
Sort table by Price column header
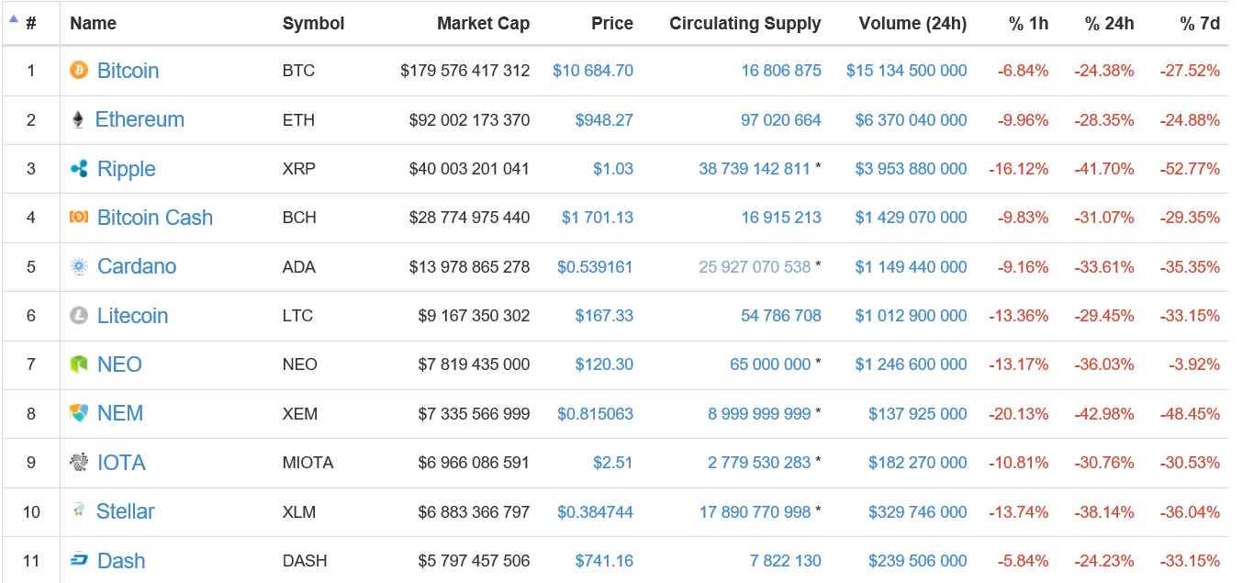pyautogui.click(x=612, y=24)
